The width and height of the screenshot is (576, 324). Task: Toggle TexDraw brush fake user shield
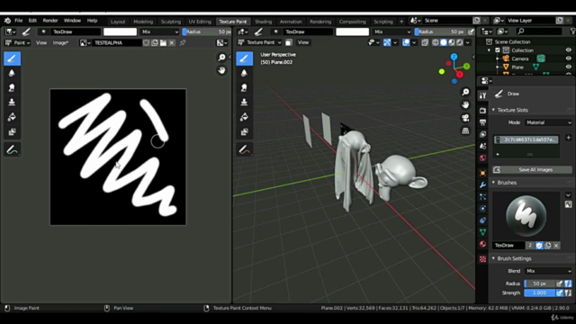[x=539, y=246]
